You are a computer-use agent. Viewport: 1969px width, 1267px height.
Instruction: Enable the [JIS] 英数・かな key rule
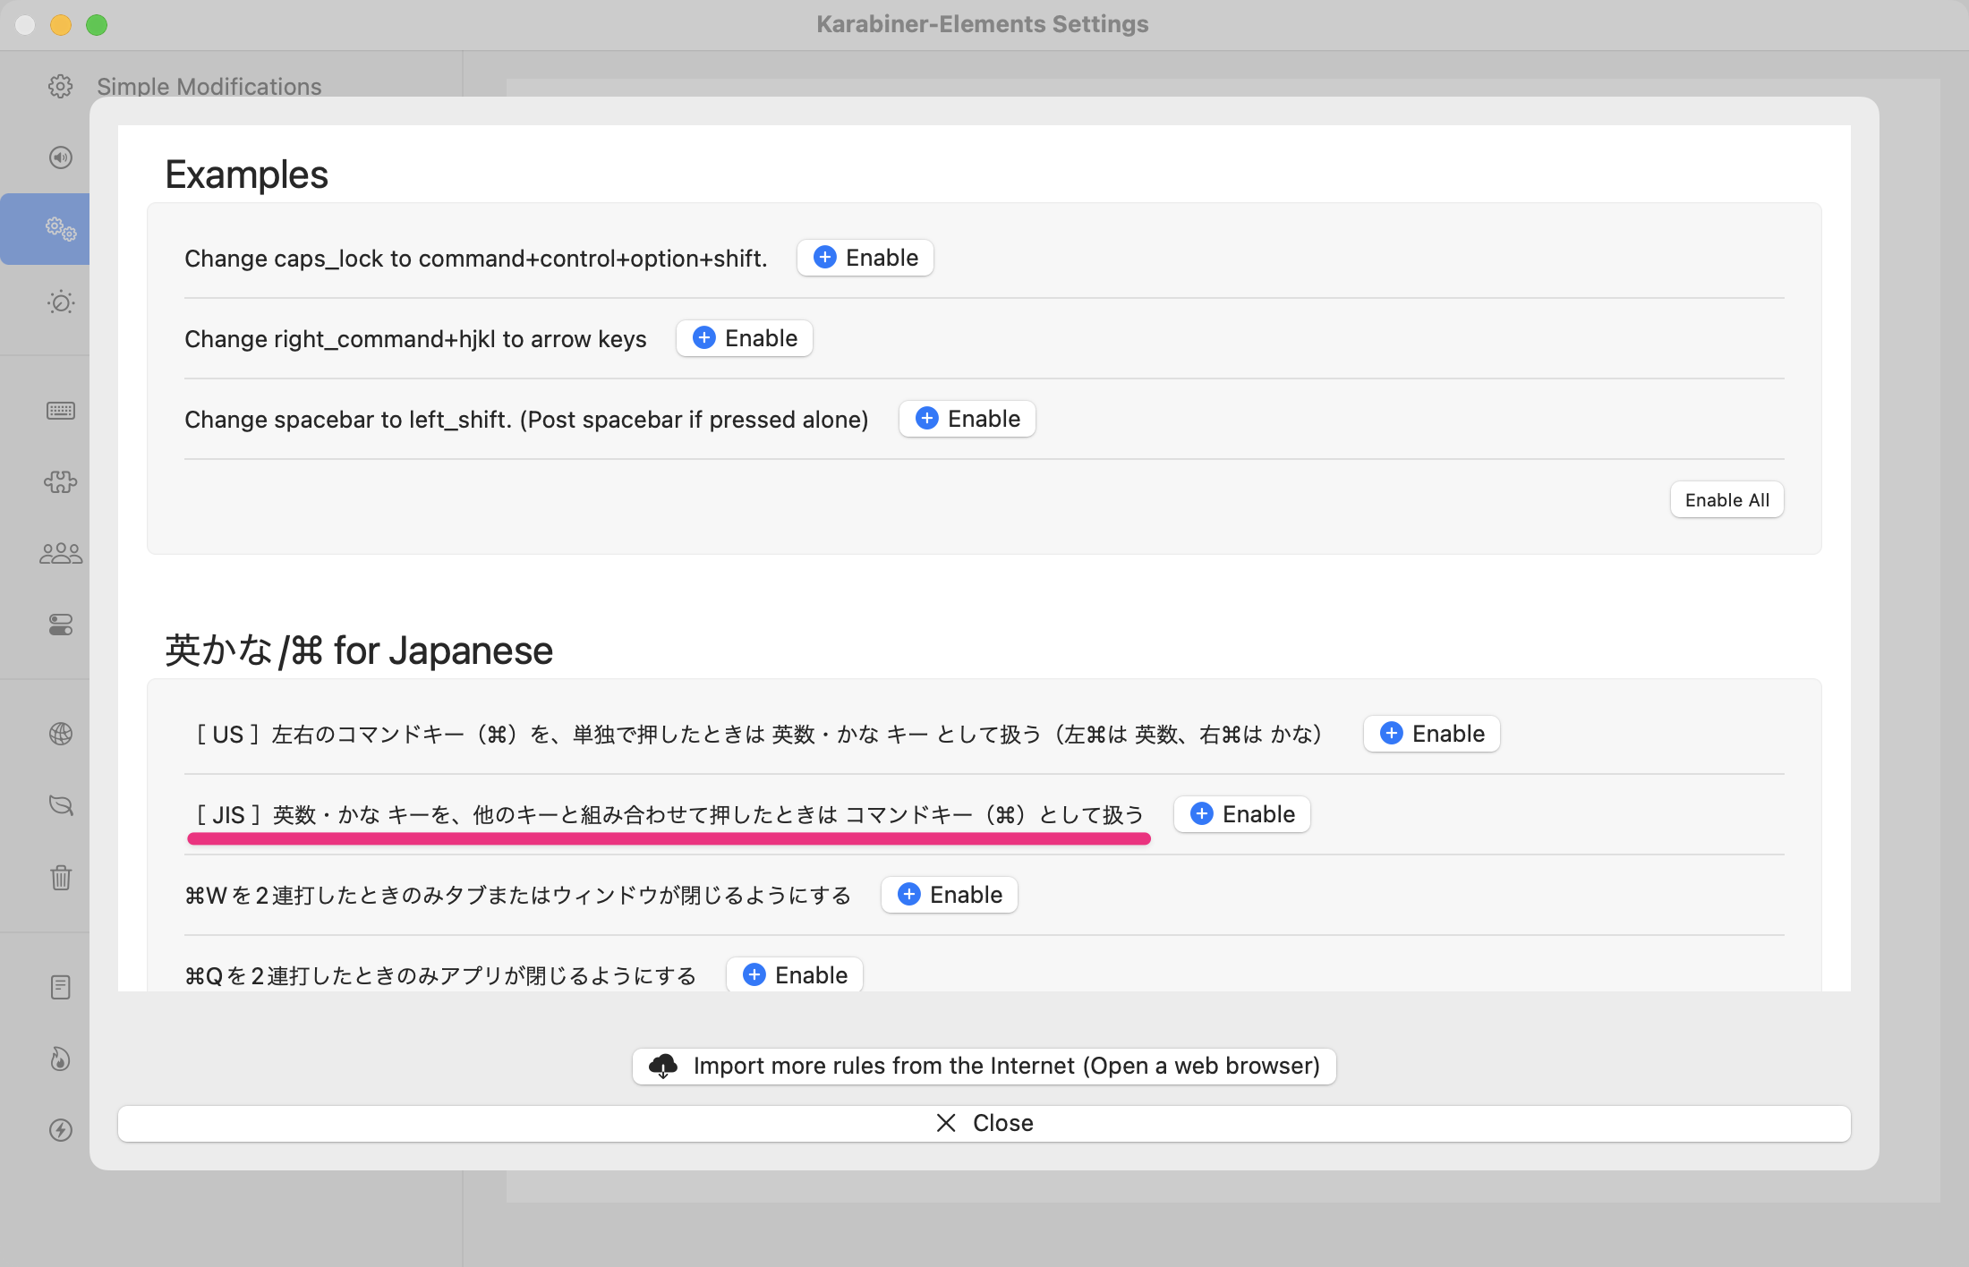click(1241, 814)
